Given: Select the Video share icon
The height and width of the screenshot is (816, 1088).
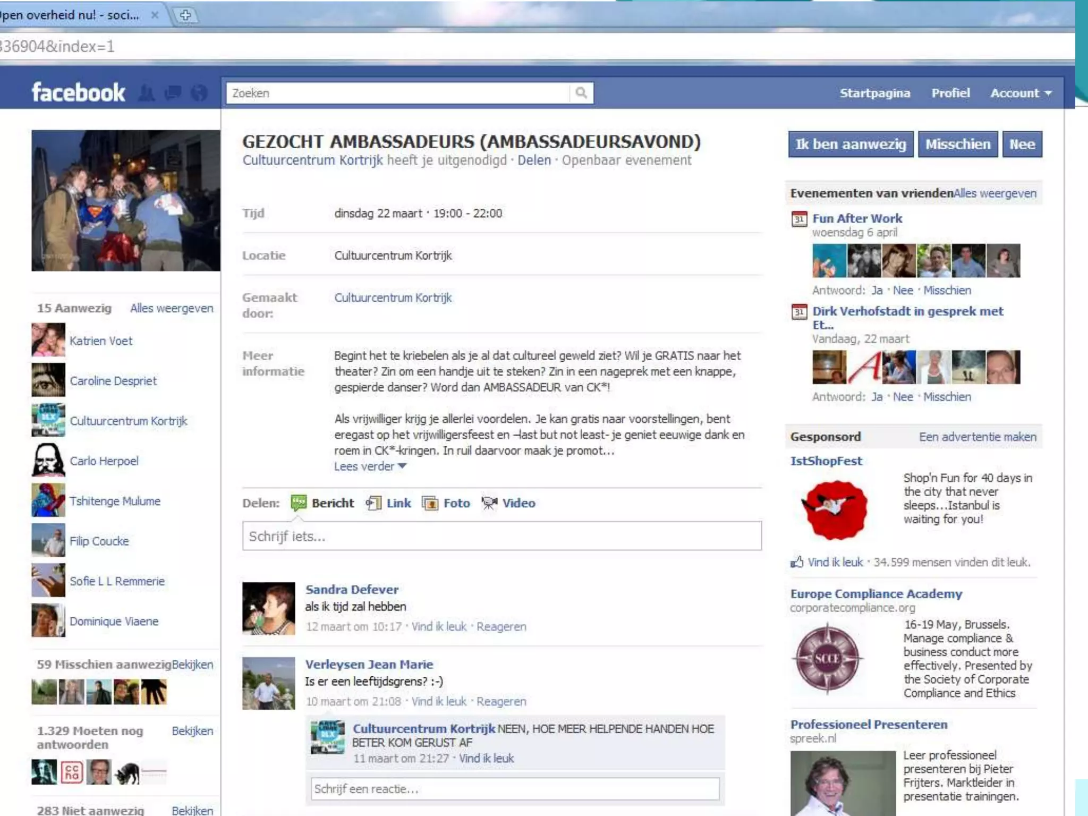Looking at the screenshot, I should (489, 503).
